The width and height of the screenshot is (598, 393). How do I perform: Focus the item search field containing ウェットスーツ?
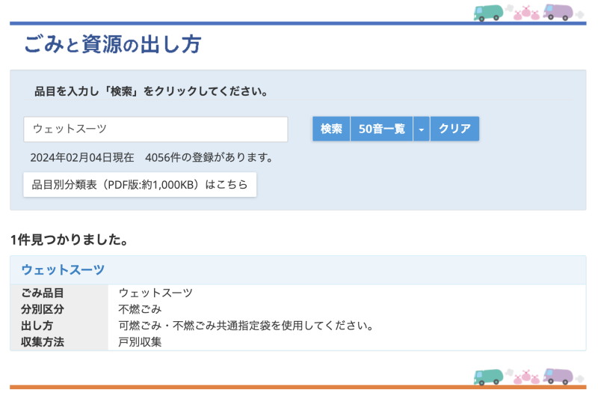155,129
